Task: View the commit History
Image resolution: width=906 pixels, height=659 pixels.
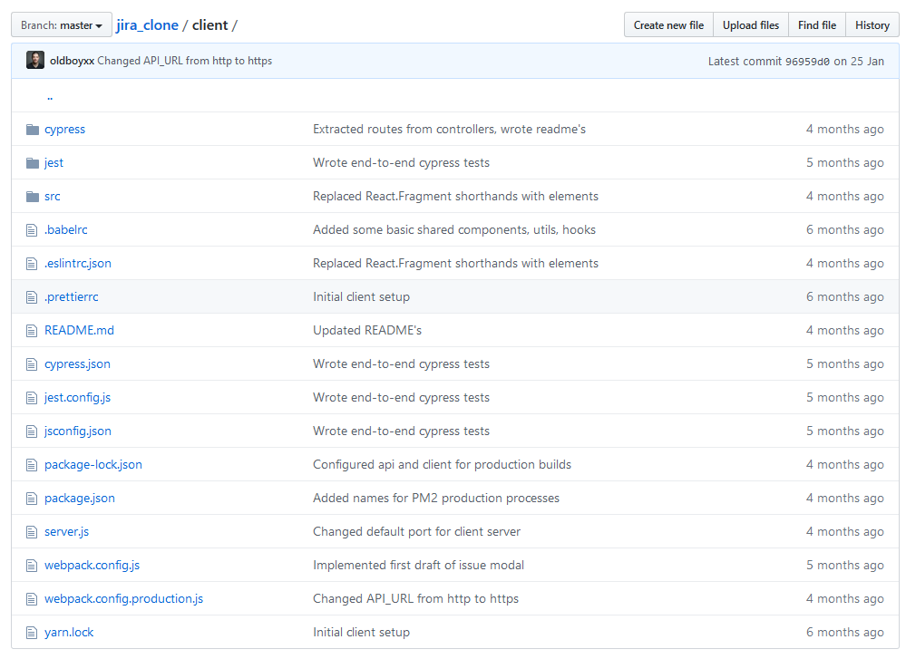Action: pos(872,24)
